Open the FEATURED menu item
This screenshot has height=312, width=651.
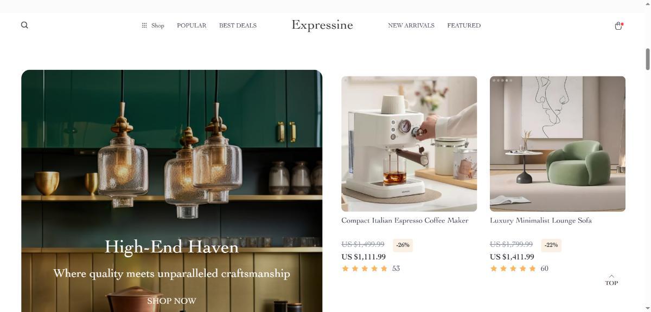point(464,25)
